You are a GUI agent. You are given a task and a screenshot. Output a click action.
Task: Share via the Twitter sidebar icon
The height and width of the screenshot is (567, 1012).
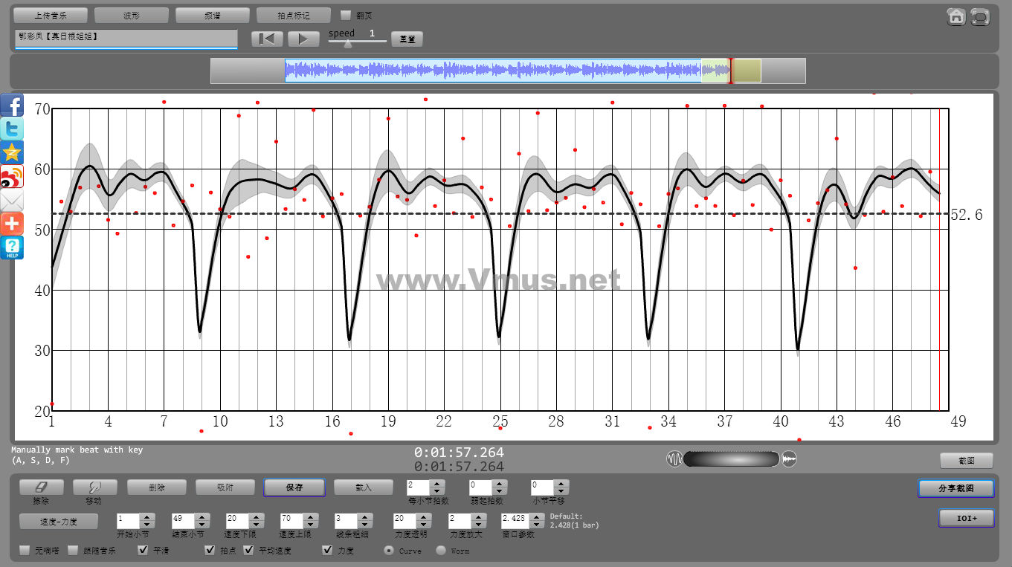[12, 129]
